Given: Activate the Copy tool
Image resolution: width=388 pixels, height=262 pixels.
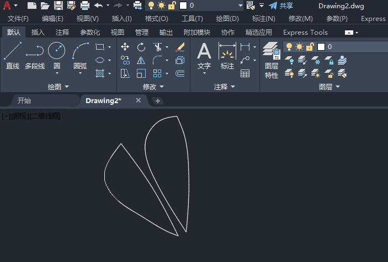Looking at the screenshot, I should pyautogui.click(x=125, y=60).
